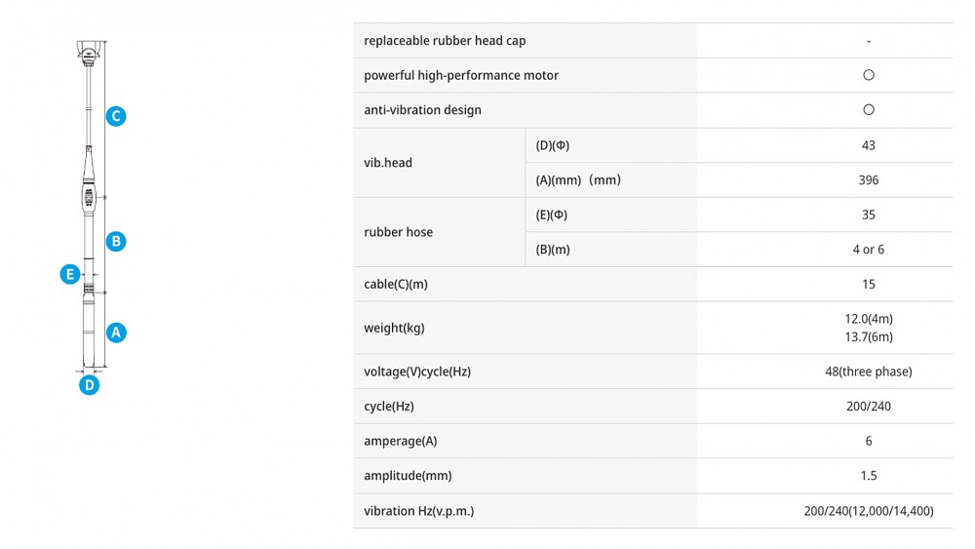Click the rubber hose row label
The image size is (975, 549).
pos(398,232)
